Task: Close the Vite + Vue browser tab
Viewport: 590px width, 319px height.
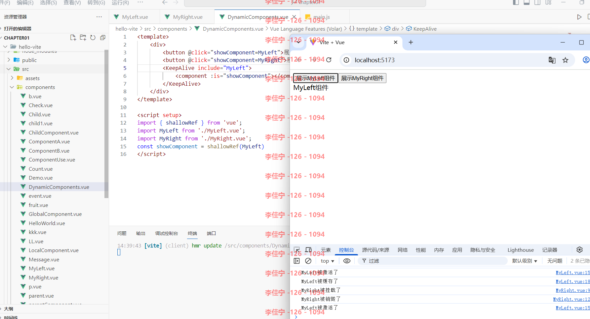Action: 396,42
